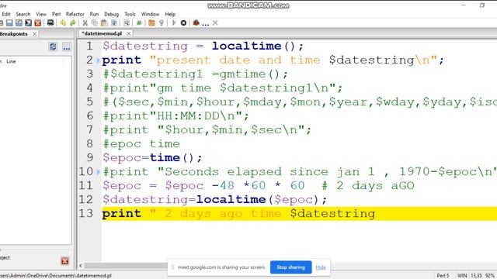This screenshot has width=497, height=279.
Task: Open the Refactor menu
Action: pyautogui.click(x=75, y=14)
